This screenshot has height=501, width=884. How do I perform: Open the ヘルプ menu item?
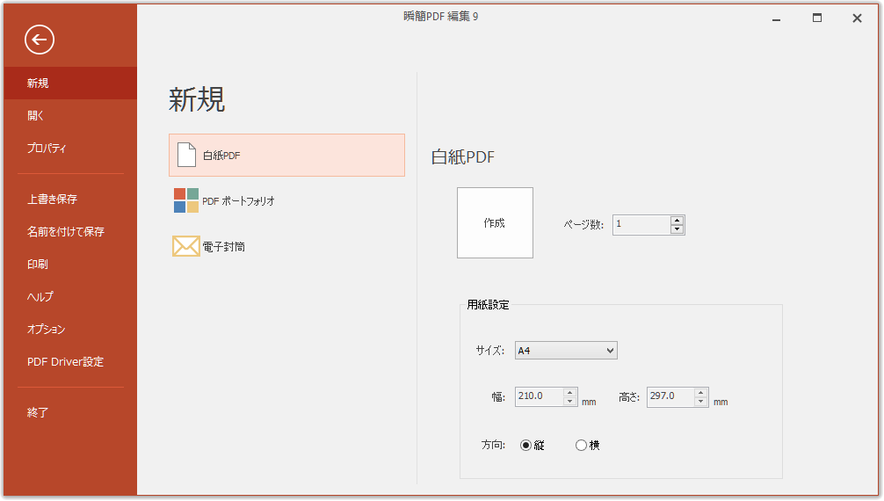[70, 296]
